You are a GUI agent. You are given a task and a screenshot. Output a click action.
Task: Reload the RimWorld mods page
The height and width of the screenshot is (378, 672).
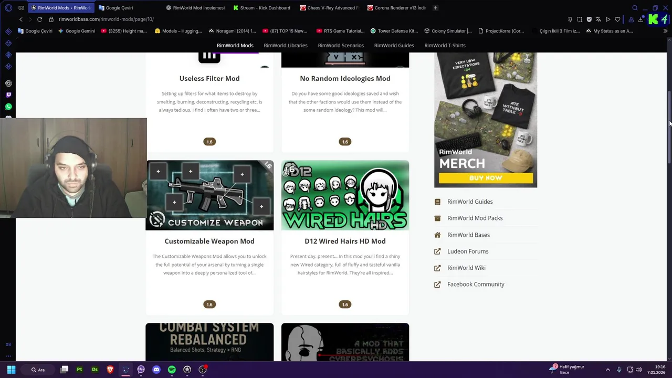[39, 19]
